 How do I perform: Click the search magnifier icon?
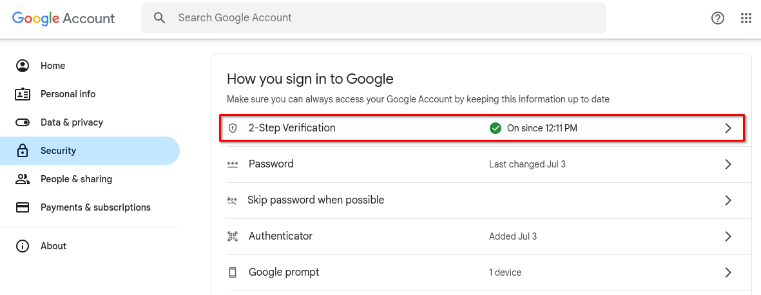[160, 18]
